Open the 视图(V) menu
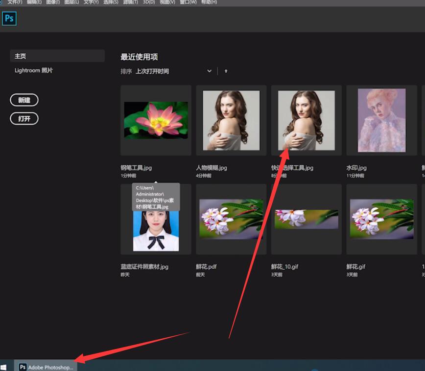The width and height of the screenshot is (425, 371). [167, 2]
